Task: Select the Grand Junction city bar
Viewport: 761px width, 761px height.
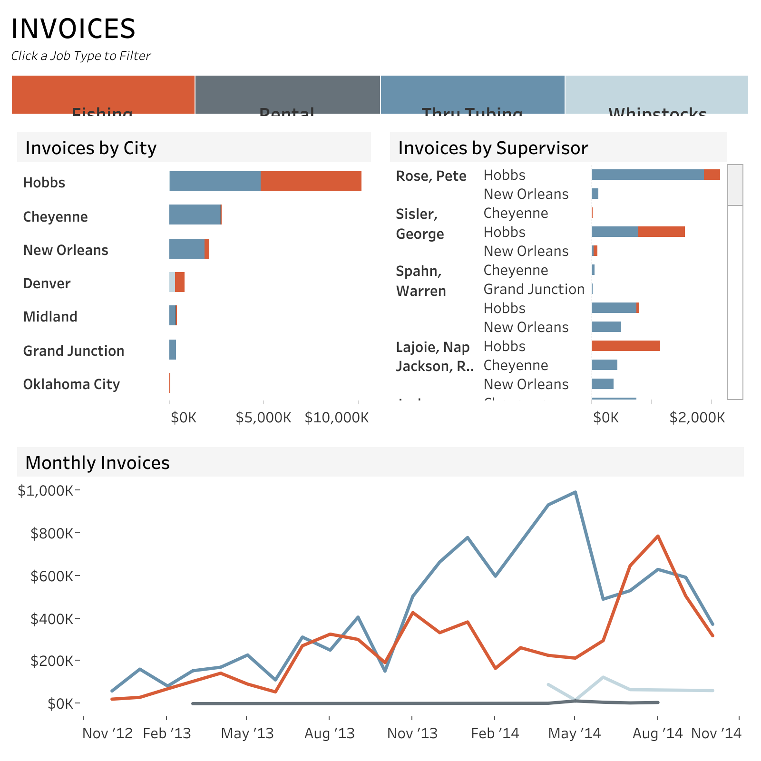Action: tap(173, 350)
